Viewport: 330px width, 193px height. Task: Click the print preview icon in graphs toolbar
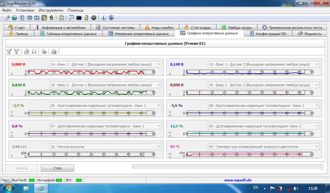coord(54,51)
